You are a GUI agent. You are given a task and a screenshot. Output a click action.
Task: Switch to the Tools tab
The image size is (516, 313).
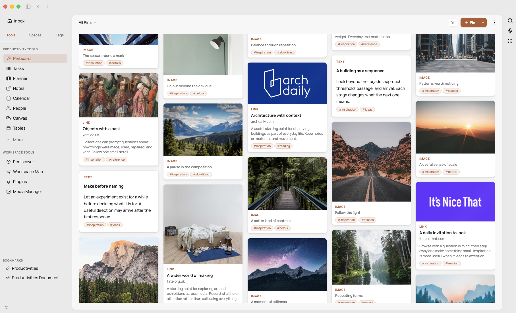(x=11, y=35)
